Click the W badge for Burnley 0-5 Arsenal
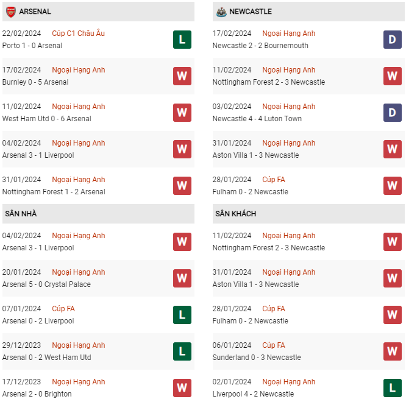 click(182, 76)
